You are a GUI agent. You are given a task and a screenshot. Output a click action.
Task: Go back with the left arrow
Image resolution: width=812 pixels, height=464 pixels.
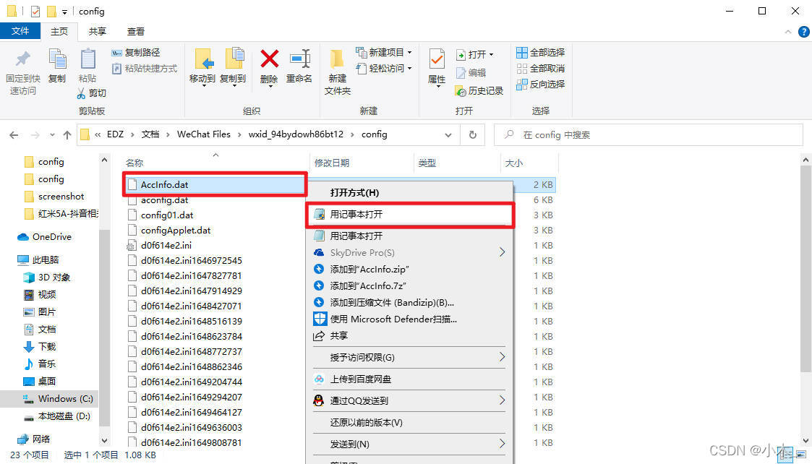(14, 135)
